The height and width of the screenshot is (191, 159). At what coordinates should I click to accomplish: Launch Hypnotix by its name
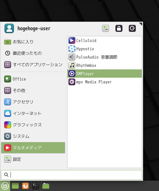(85, 49)
